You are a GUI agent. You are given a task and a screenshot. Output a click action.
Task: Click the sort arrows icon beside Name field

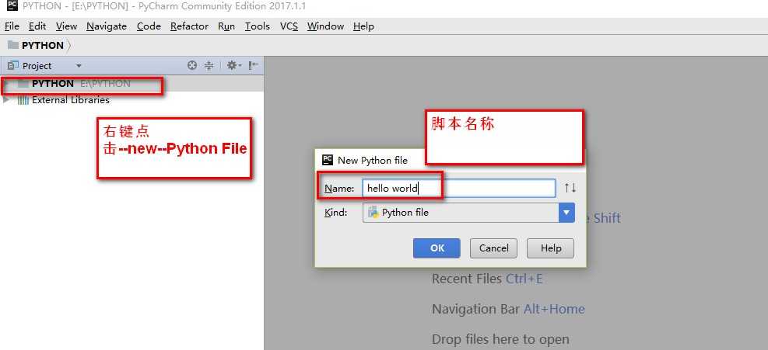570,189
